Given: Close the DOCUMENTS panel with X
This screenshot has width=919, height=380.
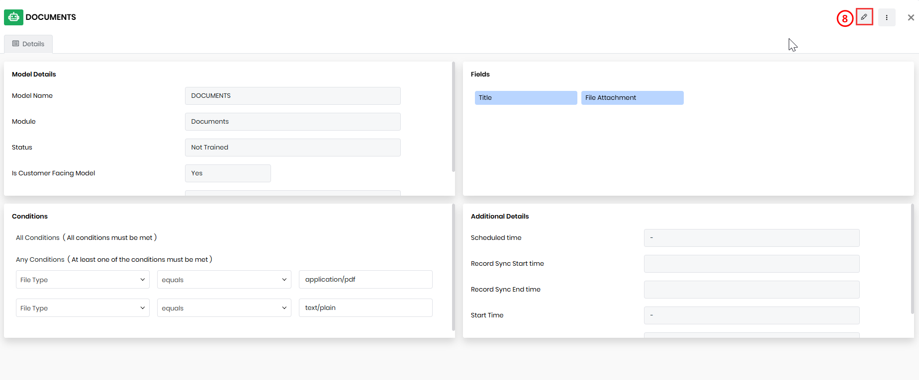Looking at the screenshot, I should (911, 17).
